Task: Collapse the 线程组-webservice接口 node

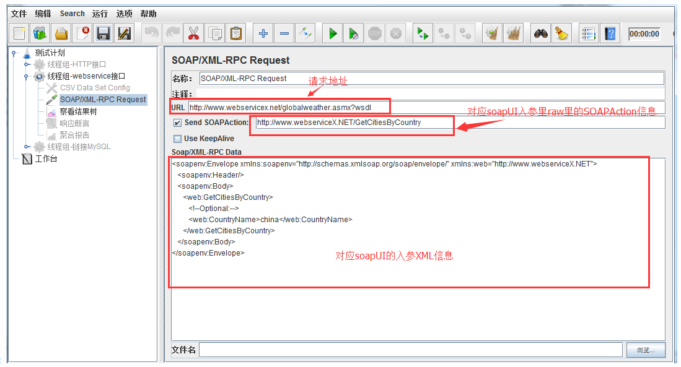Action: tap(27, 76)
